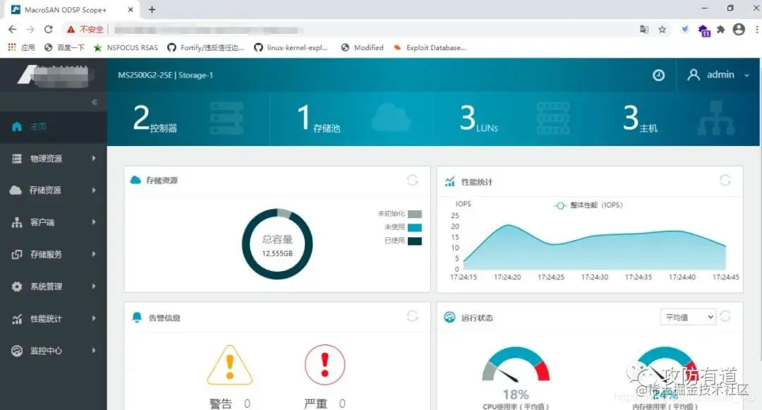Image resolution: width=762 pixels, height=410 pixels.
Task: Open the Chrome profile avatar
Action: click(739, 30)
